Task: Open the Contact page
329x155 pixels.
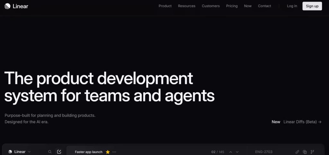Action: pyautogui.click(x=264, y=6)
